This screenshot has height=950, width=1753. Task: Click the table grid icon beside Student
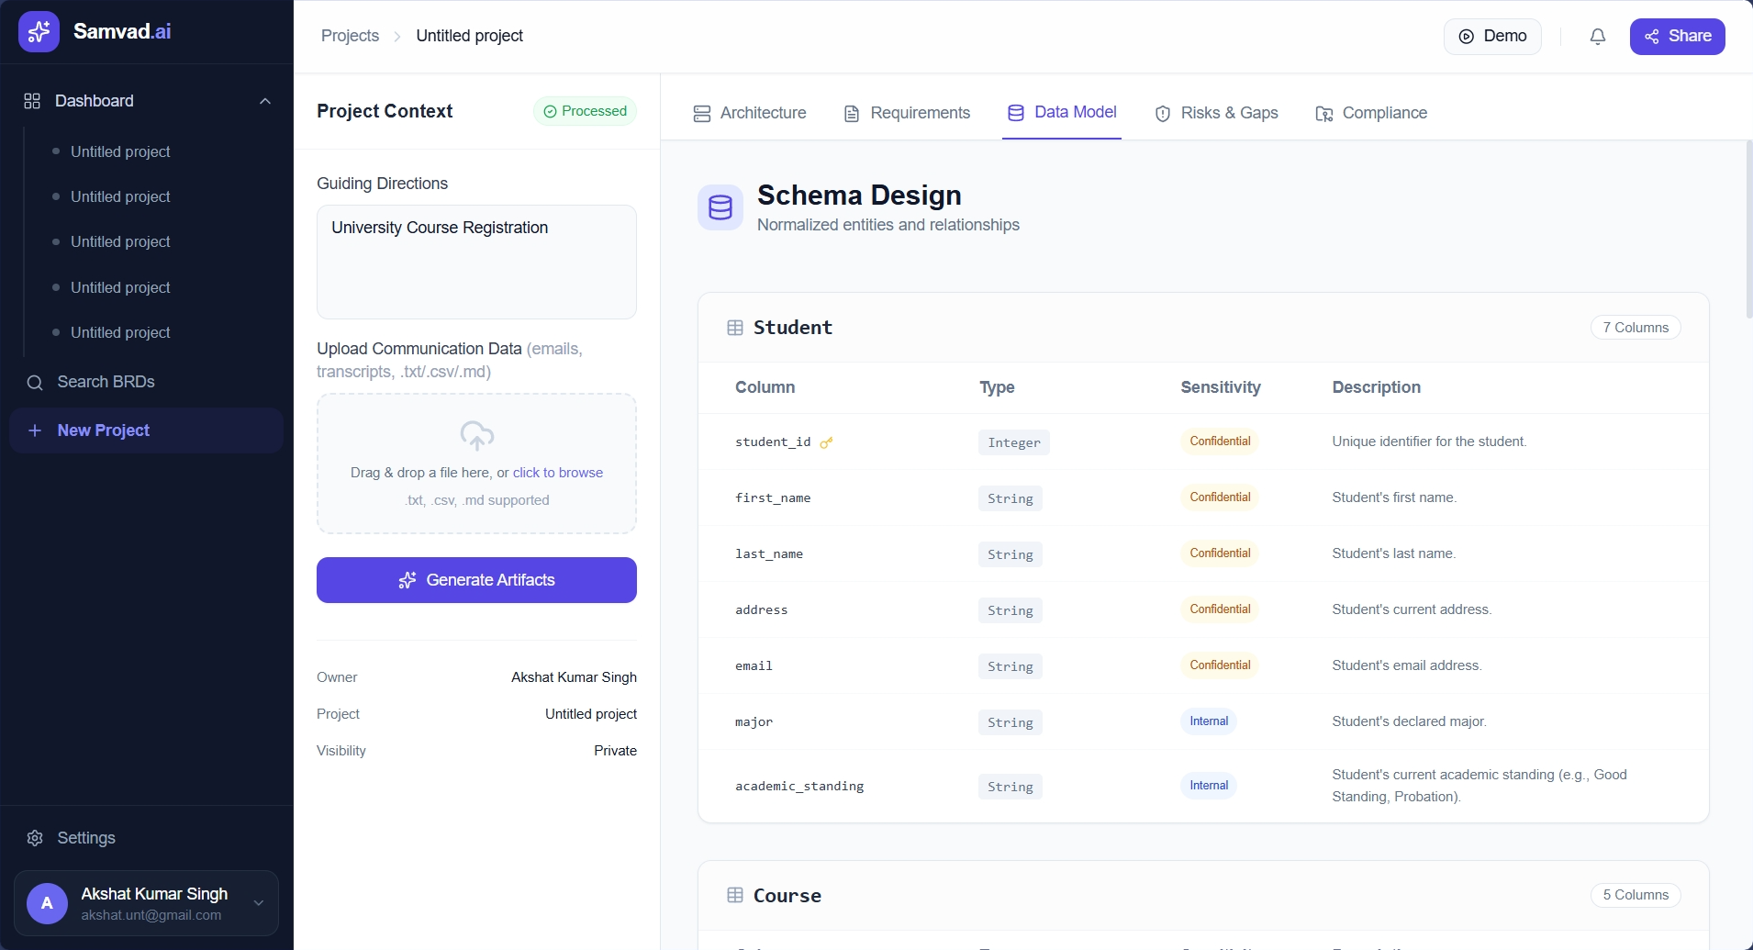click(734, 328)
